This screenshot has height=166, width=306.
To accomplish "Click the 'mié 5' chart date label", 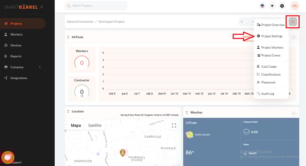I will coord(112,93).
